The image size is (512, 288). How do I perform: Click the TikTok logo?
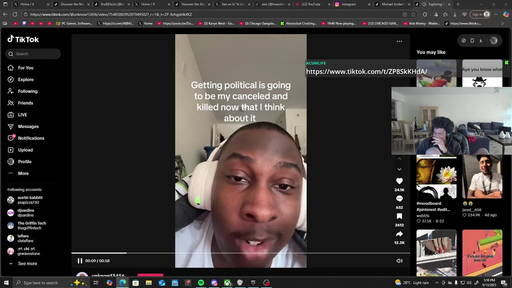[x=23, y=39]
